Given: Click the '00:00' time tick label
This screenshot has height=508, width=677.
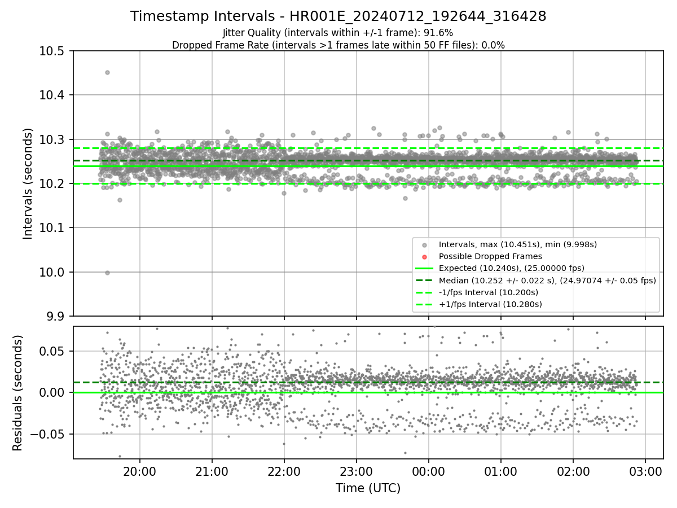Looking at the screenshot, I should (x=429, y=472).
